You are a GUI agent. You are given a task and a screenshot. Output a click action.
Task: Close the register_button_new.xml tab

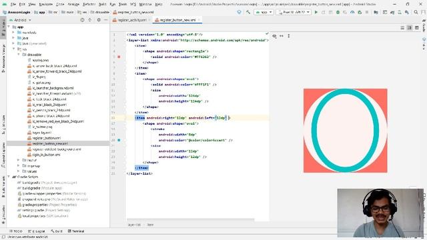tap(199, 20)
